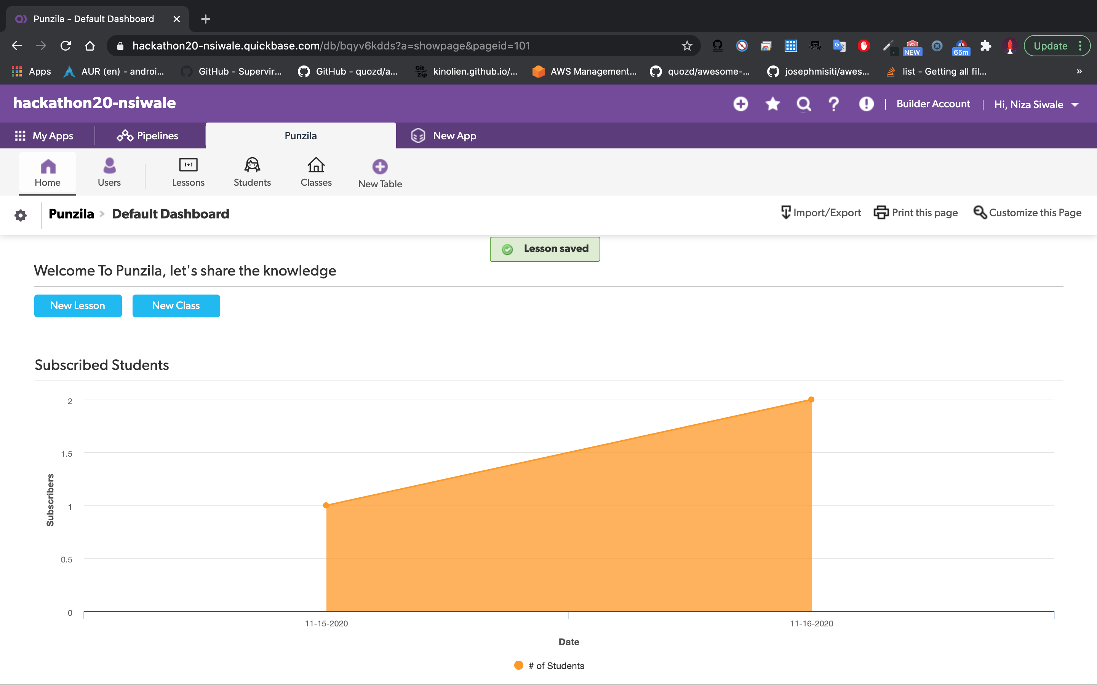Click the New Class button

[176, 306]
